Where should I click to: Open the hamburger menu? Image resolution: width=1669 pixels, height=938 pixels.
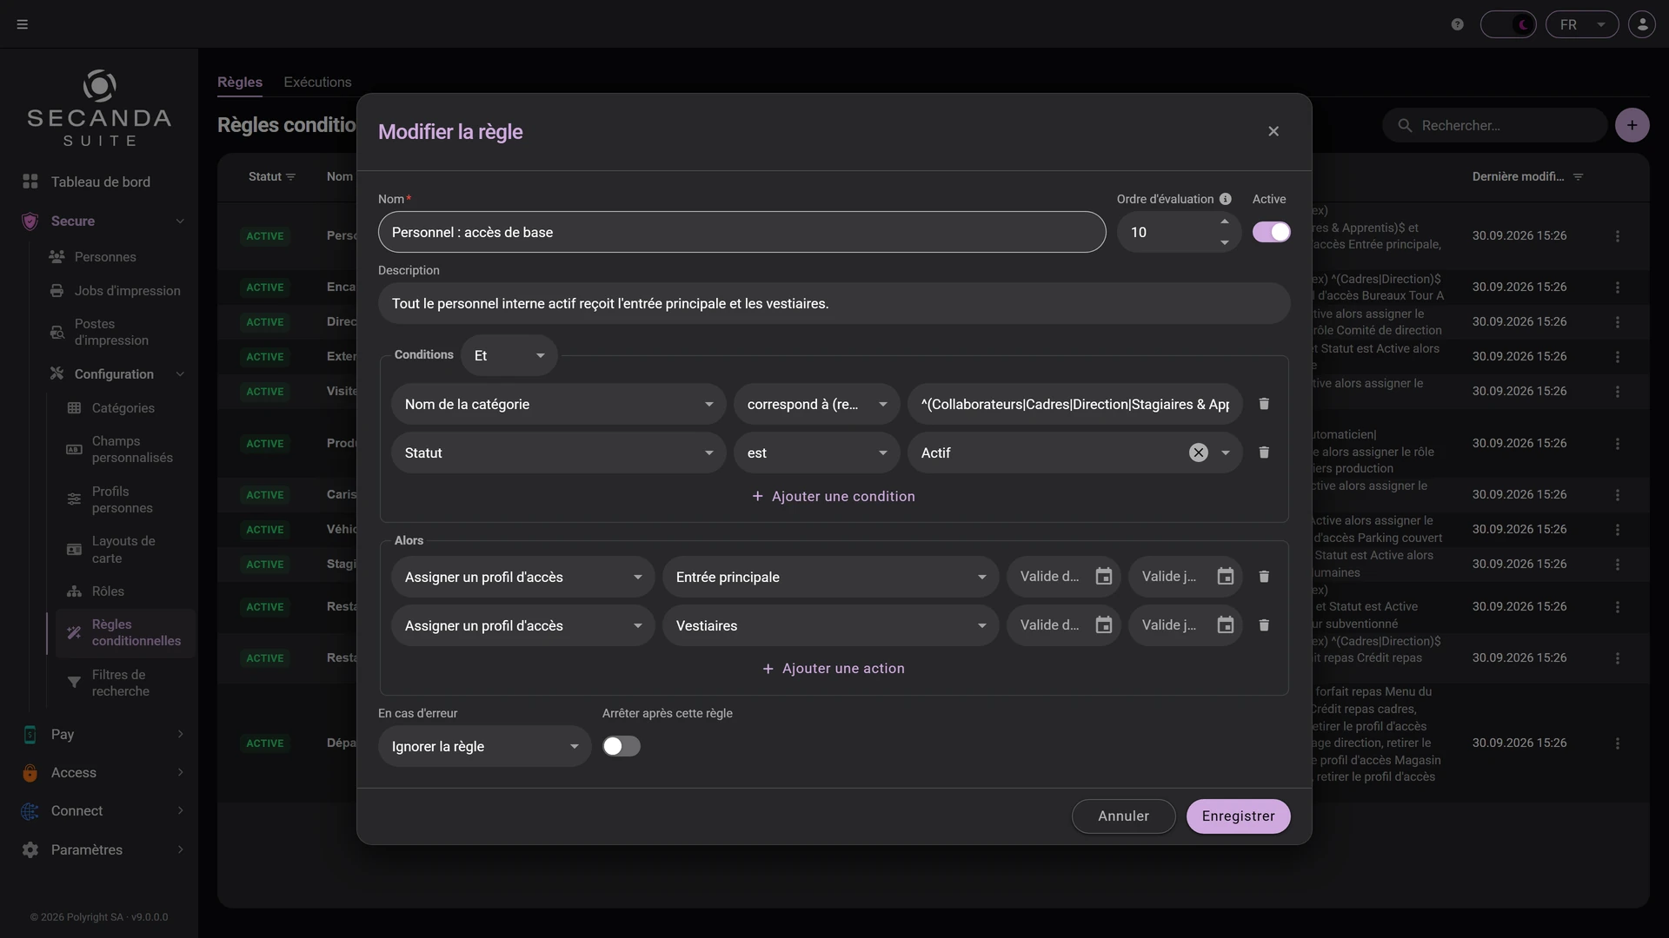coord(23,24)
